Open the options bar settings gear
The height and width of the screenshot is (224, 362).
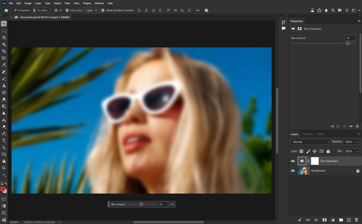coord(206,10)
